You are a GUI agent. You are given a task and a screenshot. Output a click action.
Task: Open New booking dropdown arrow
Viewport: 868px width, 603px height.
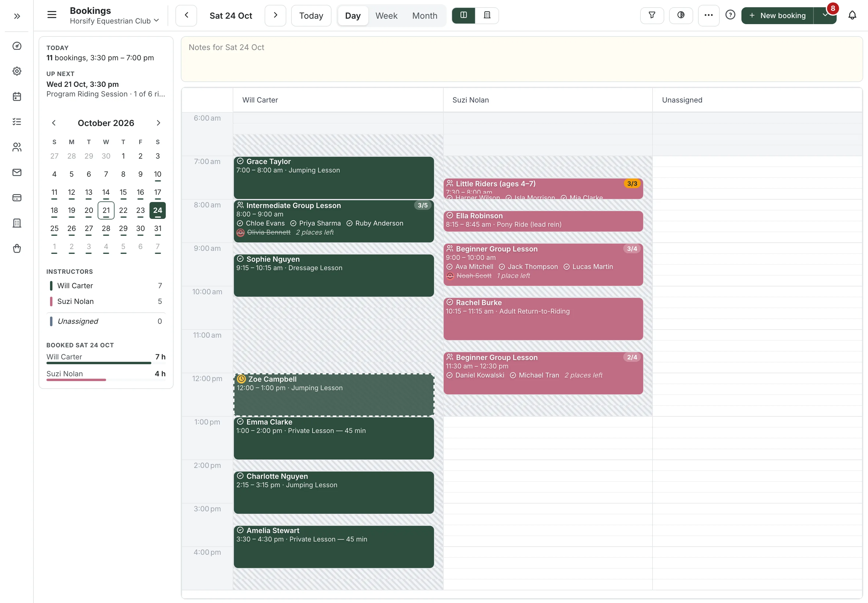pos(825,15)
